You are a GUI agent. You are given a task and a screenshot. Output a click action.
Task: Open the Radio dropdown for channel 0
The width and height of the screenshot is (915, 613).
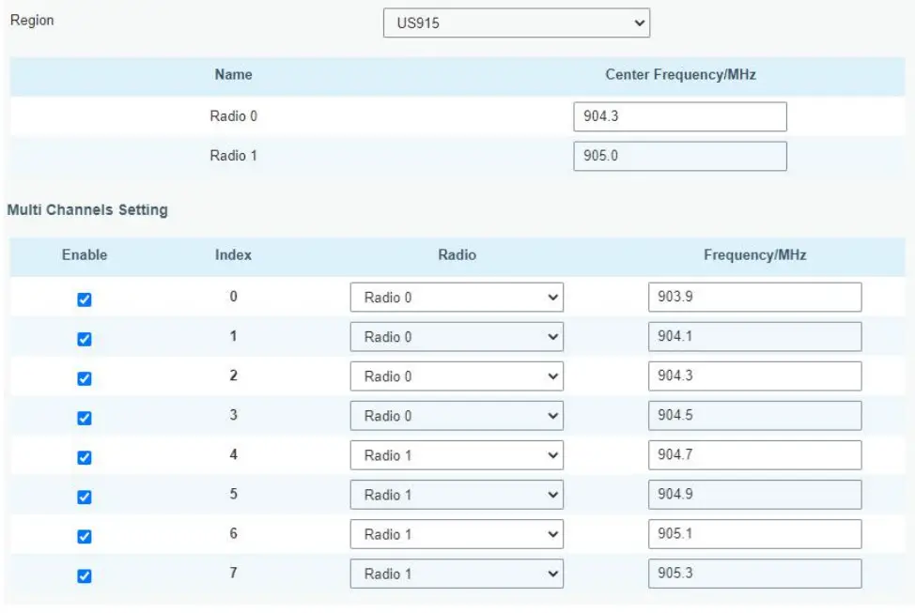tap(457, 297)
